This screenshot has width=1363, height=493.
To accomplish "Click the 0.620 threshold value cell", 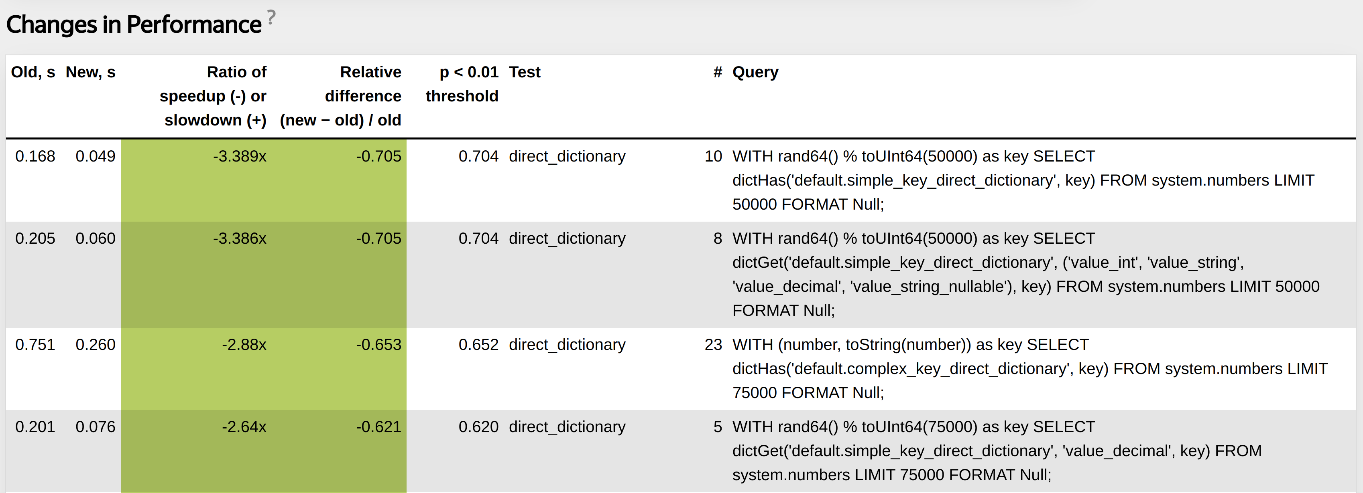I will pos(478,427).
